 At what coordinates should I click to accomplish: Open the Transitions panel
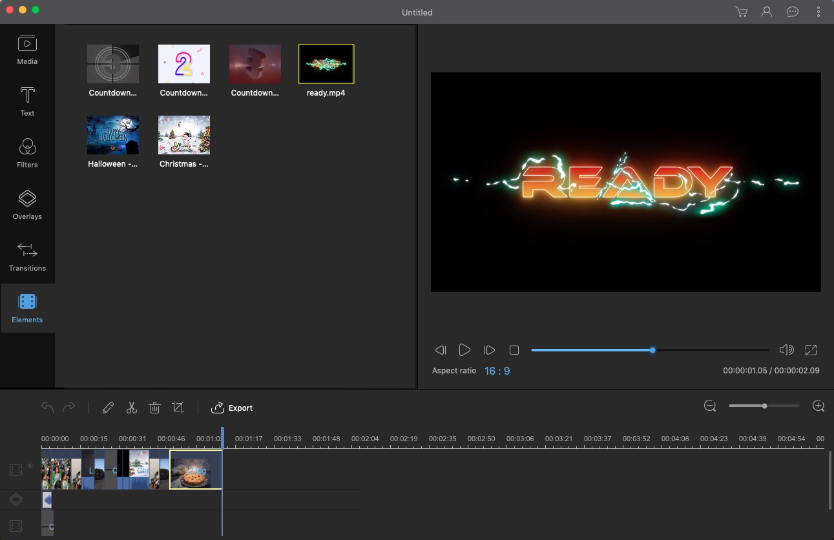tap(27, 257)
